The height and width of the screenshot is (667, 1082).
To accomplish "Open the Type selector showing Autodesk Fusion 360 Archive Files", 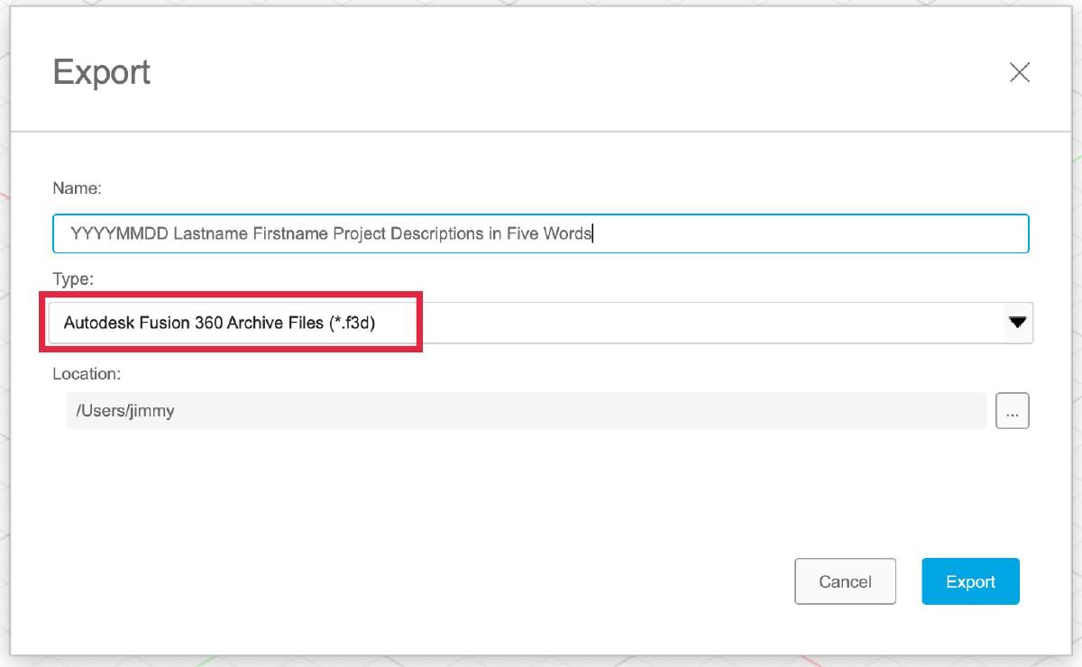I will tap(541, 322).
